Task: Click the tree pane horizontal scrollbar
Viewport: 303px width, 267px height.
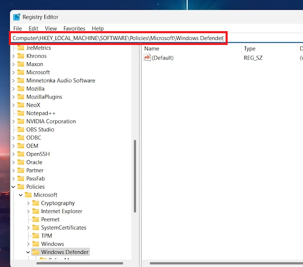Action: [80, 263]
